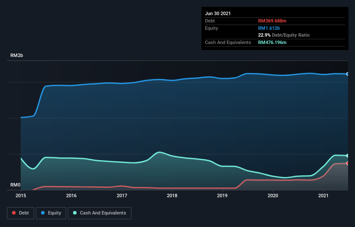Click the RM1.612b equity value
The width and height of the screenshot is (355, 227).
click(269, 28)
